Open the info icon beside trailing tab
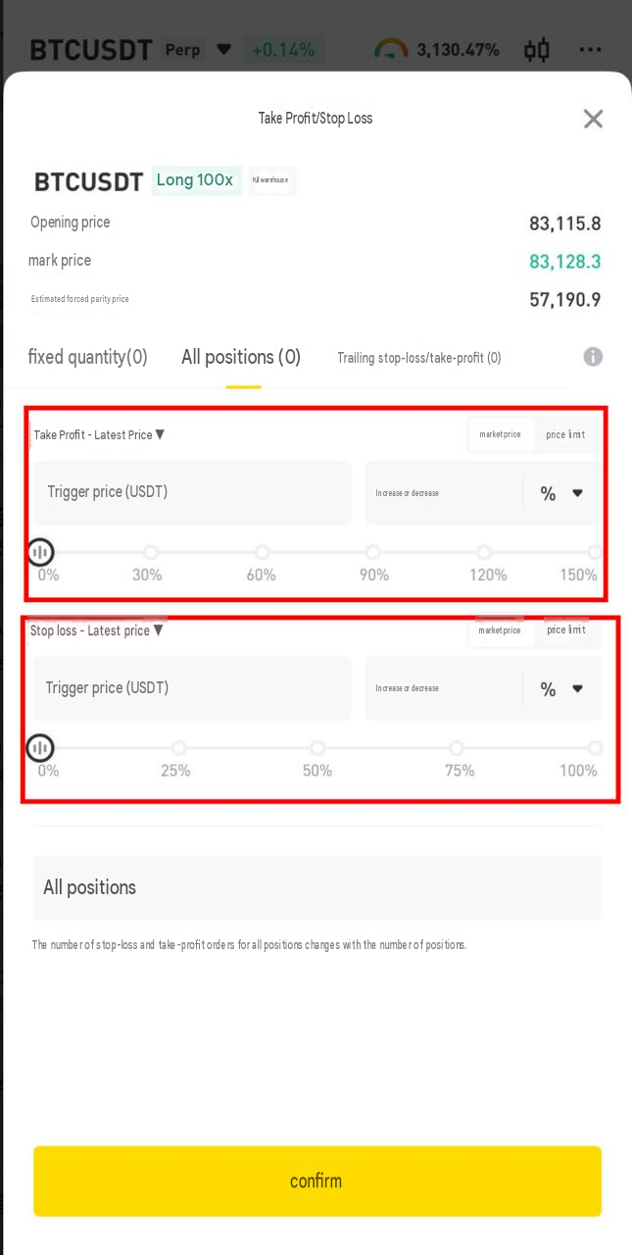 (x=593, y=357)
